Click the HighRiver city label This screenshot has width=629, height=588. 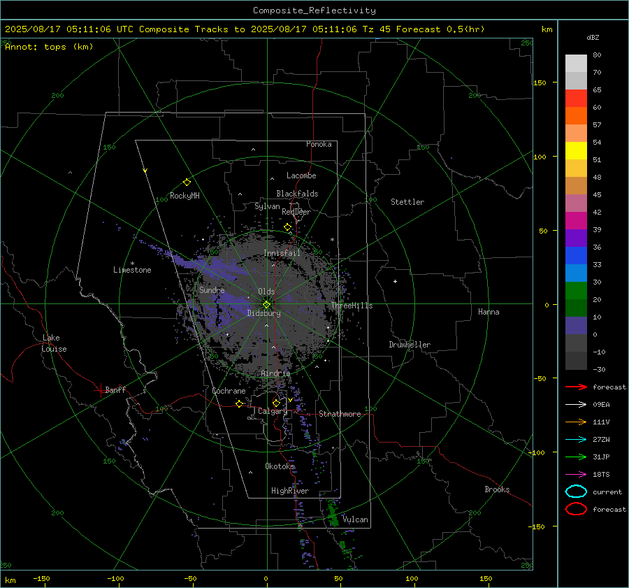pos(290,491)
